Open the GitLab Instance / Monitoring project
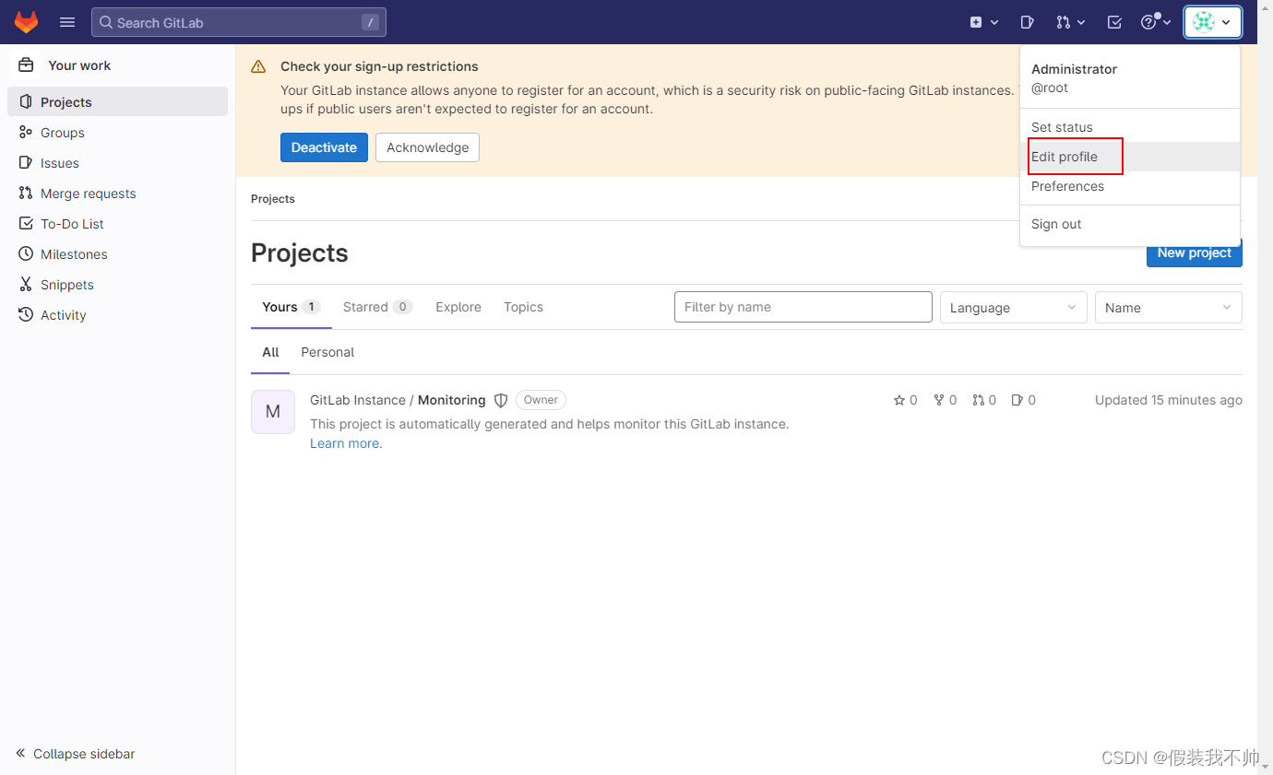Viewport: 1273px width, 775px height. click(398, 400)
